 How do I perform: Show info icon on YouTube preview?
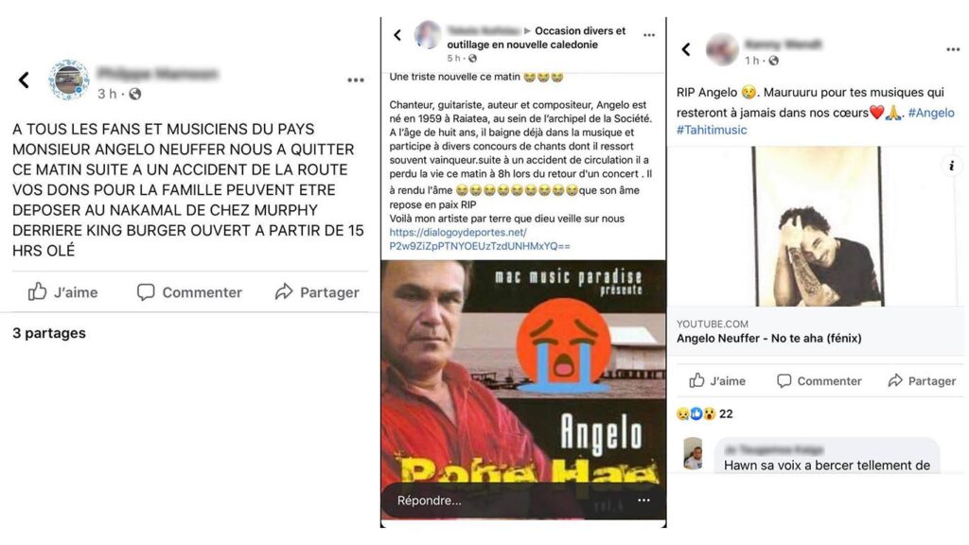(952, 166)
